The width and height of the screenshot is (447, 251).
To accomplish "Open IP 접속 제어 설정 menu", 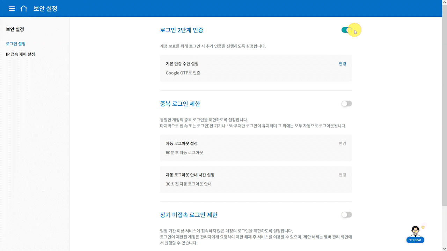I will (x=20, y=54).
